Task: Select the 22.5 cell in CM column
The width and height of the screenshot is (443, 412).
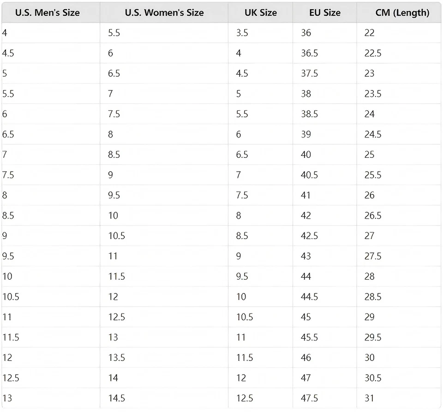Action: [x=373, y=53]
